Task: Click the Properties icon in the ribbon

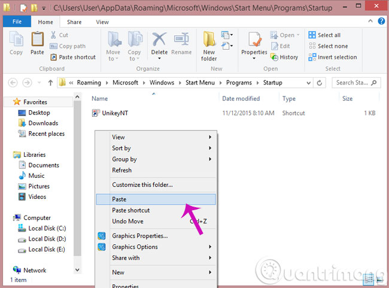Action: (254, 40)
